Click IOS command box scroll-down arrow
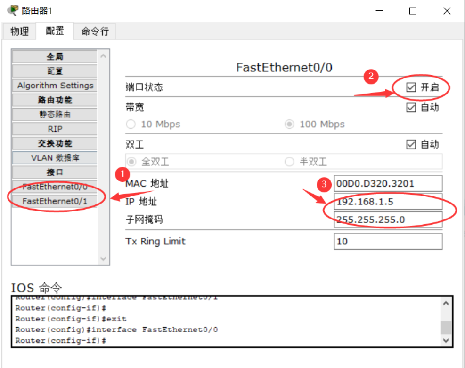Image resolution: width=465 pixels, height=368 pixels. [x=446, y=340]
